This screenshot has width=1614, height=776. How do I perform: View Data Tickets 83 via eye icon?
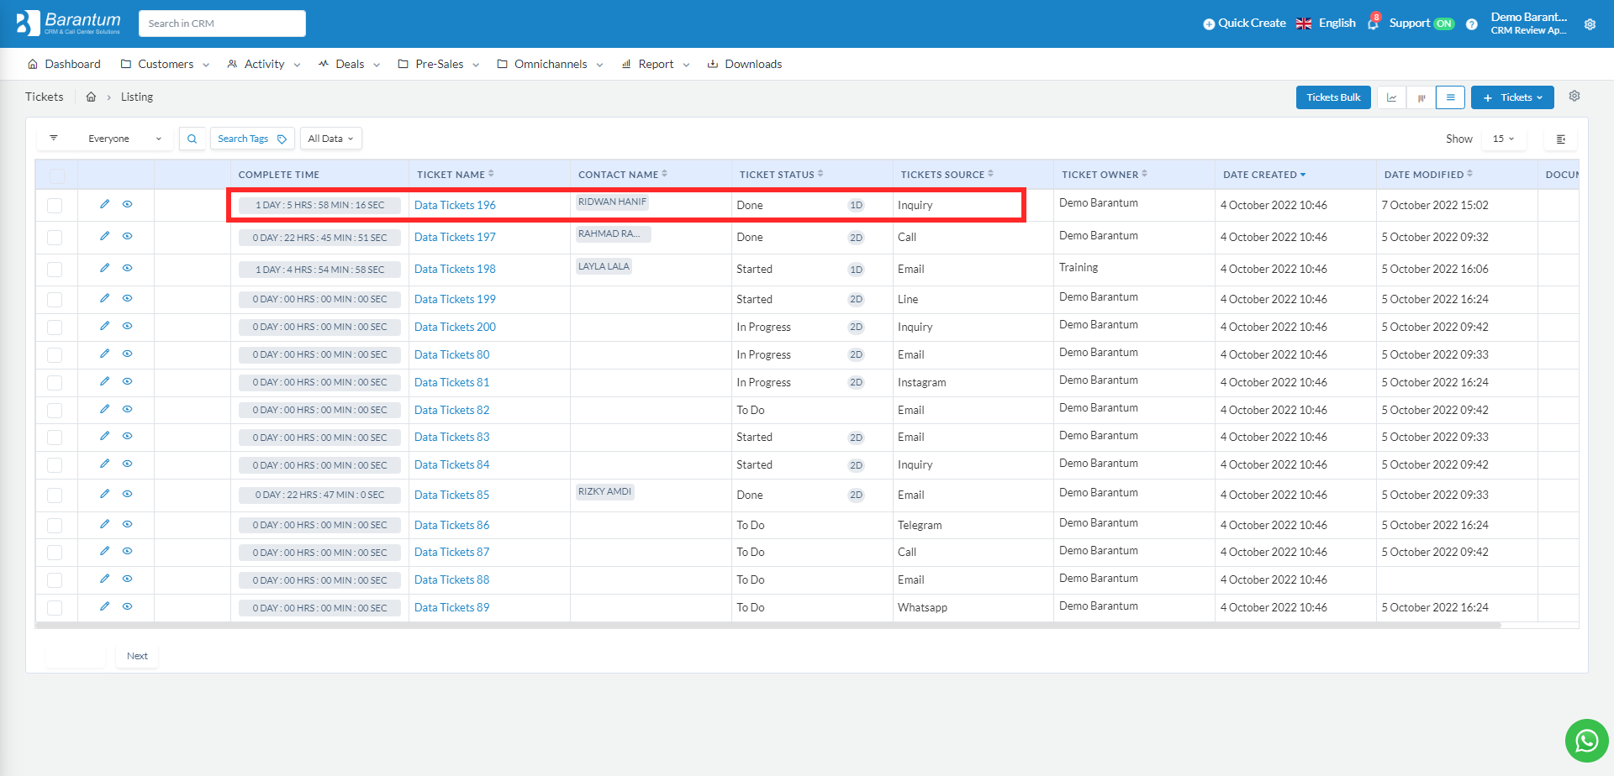pos(128,436)
